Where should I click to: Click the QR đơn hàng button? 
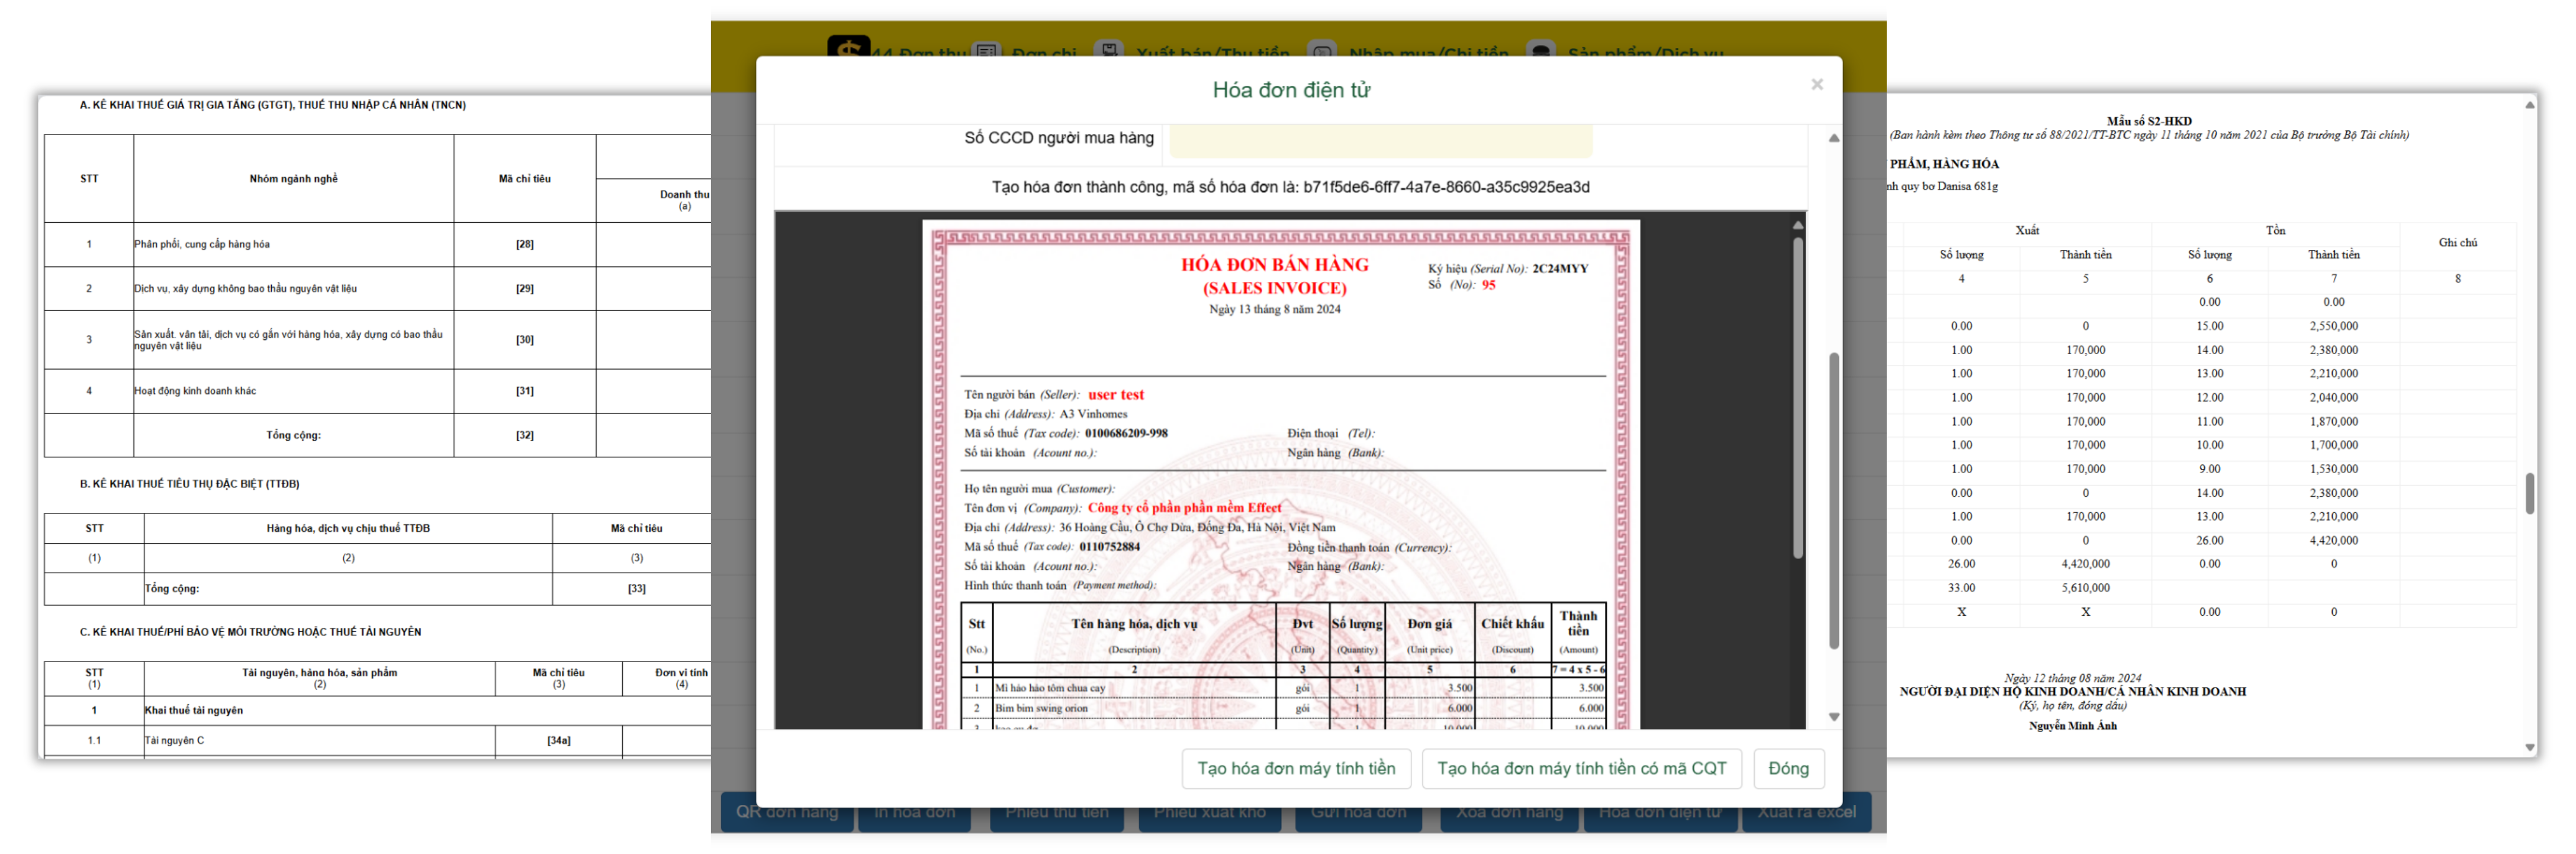click(x=787, y=813)
